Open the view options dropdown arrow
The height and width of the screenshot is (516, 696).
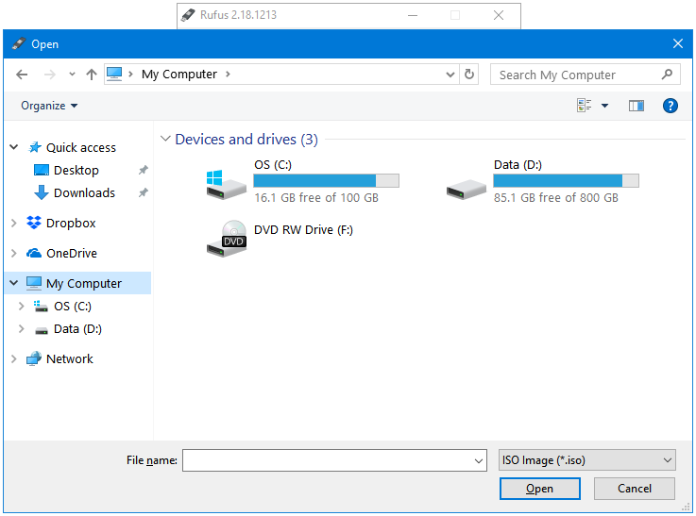click(605, 106)
